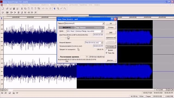Click scroll-right arrow on horizontal scrollbar

coord(156,90)
